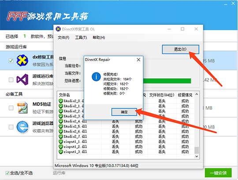Open the 工具(T) menu
This screenshot has width=238, height=180.
(81, 38)
